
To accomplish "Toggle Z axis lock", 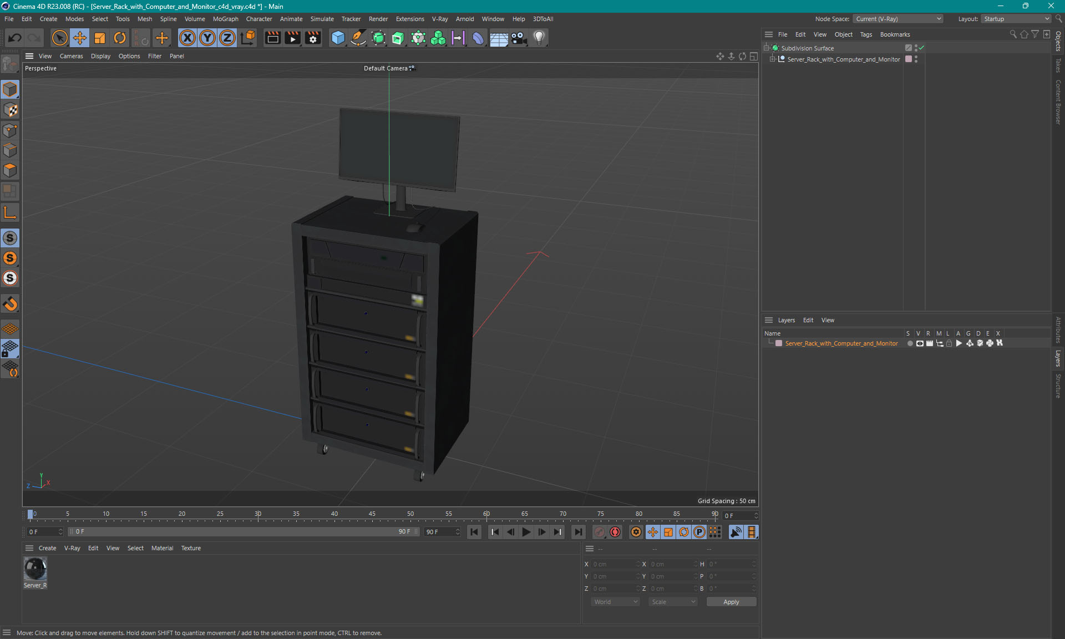I will coord(227,38).
